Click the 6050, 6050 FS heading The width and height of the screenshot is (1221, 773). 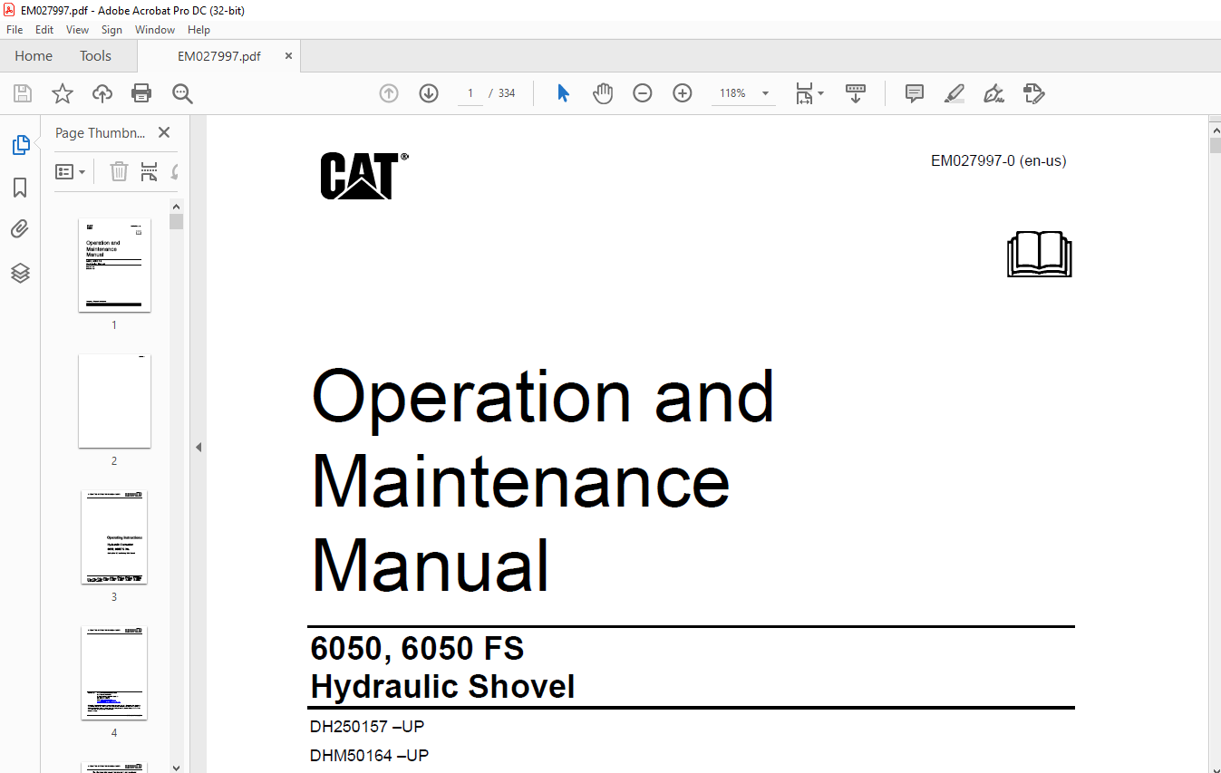pyautogui.click(x=418, y=648)
